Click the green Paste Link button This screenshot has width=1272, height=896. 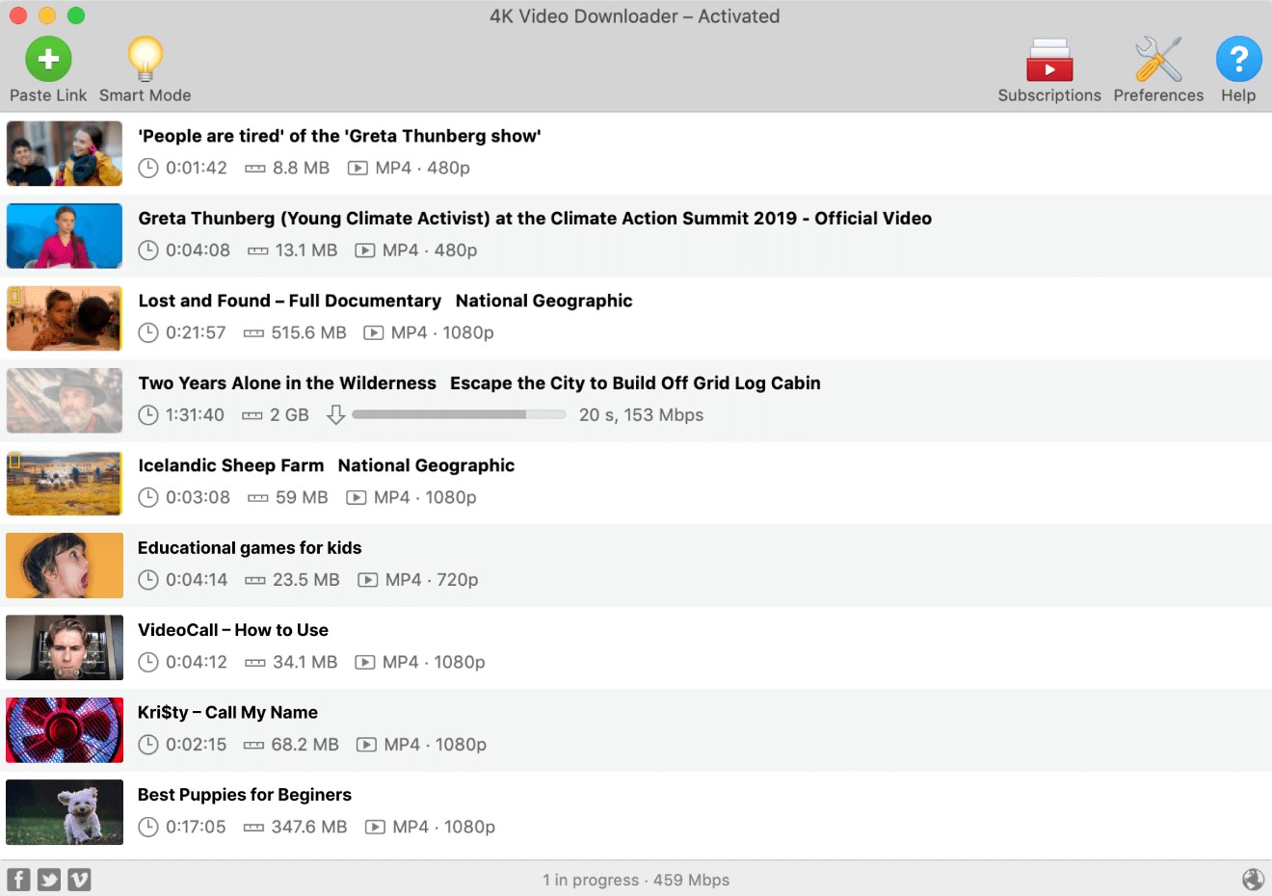pos(48,60)
